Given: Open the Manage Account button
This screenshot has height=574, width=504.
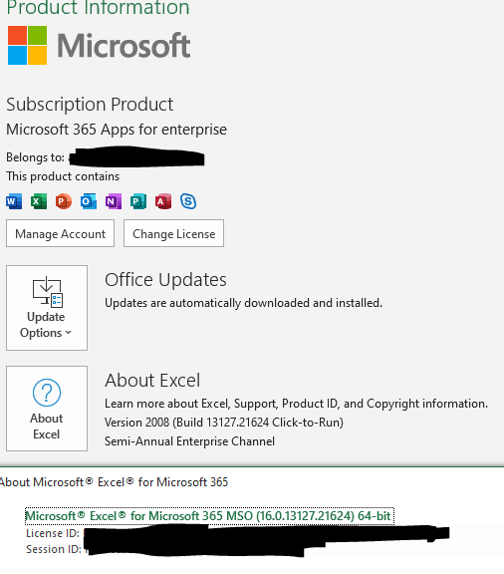Looking at the screenshot, I should tap(60, 233).
